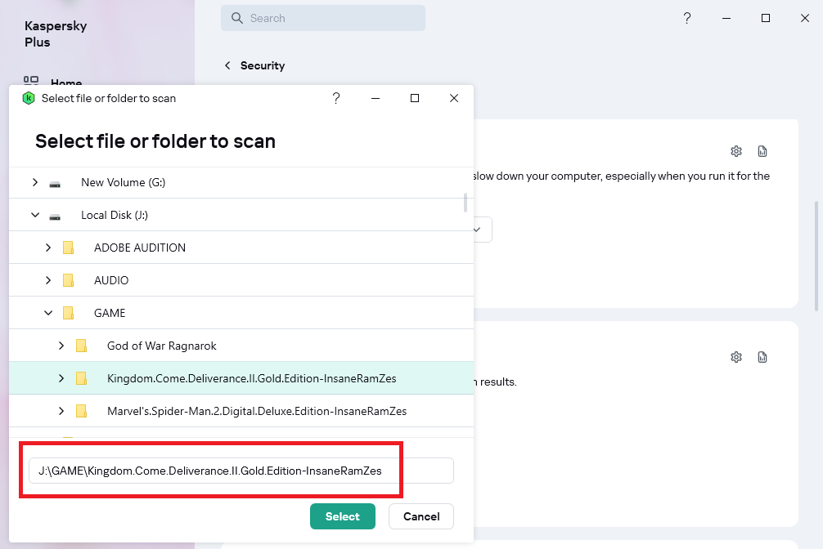Click the Select button
Screen dimensions: 823x549
342,516
